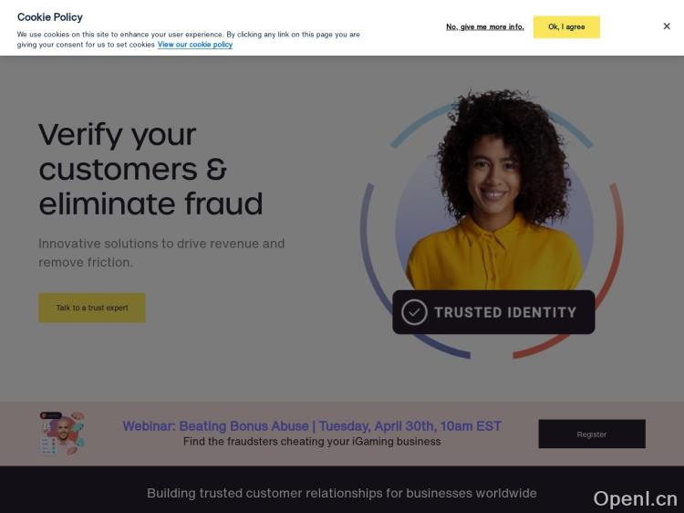Open the 'Webinar: Beating Bonus Abuse' headline
684x513 pixels.
(x=312, y=425)
